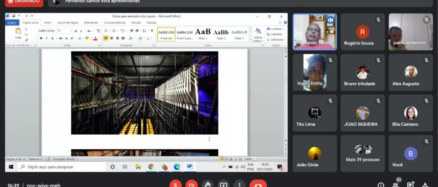
Task: Click the Word save icon in title bar
Action: coord(13,16)
